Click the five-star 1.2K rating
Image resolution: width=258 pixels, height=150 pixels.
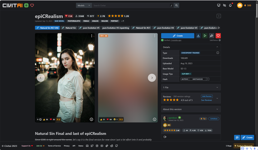[x=119, y=16]
